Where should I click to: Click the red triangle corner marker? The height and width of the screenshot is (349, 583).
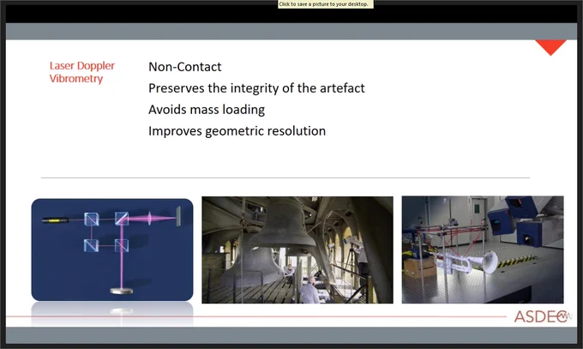point(550,48)
